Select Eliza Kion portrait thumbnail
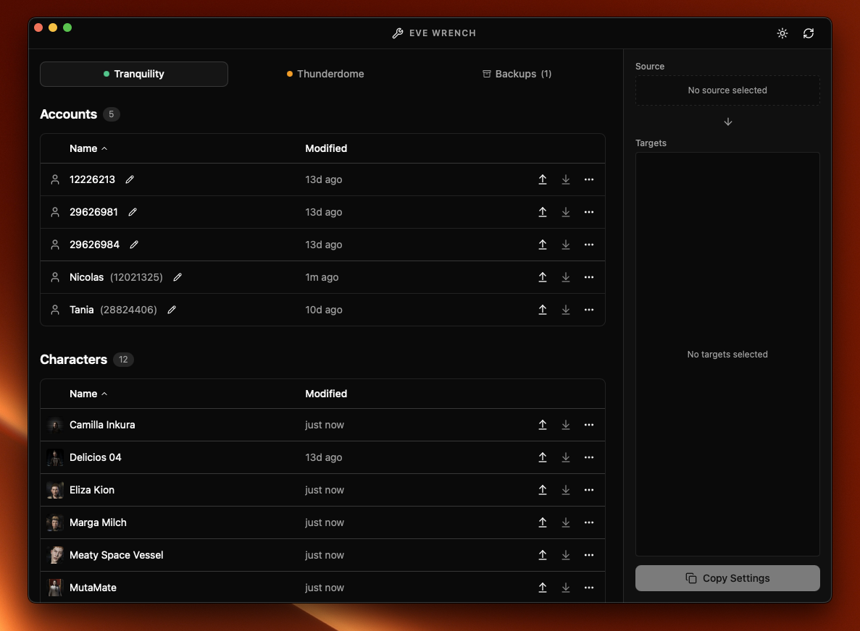 tap(55, 490)
